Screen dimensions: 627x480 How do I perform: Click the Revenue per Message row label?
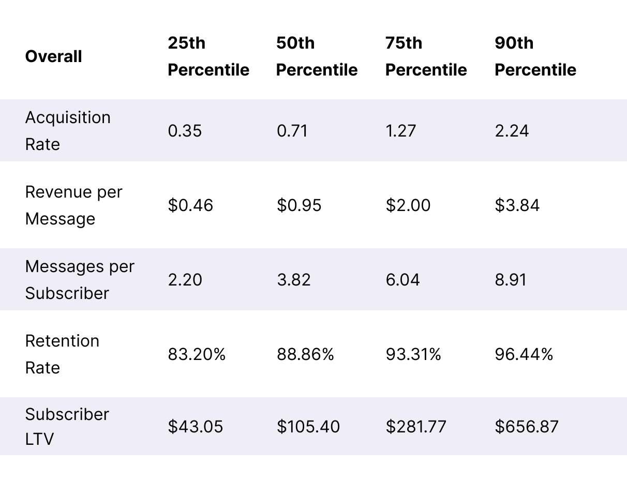point(73,205)
